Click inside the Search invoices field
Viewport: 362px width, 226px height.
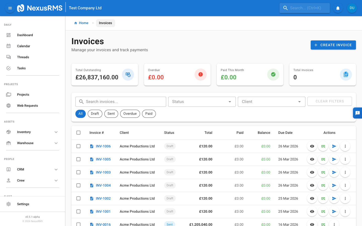(x=121, y=102)
